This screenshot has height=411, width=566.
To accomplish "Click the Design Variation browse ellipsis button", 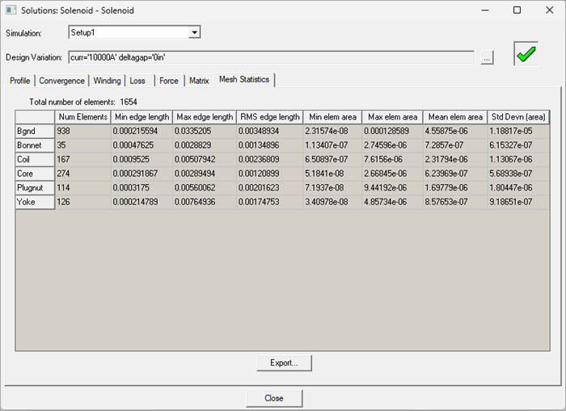I will [487, 57].
